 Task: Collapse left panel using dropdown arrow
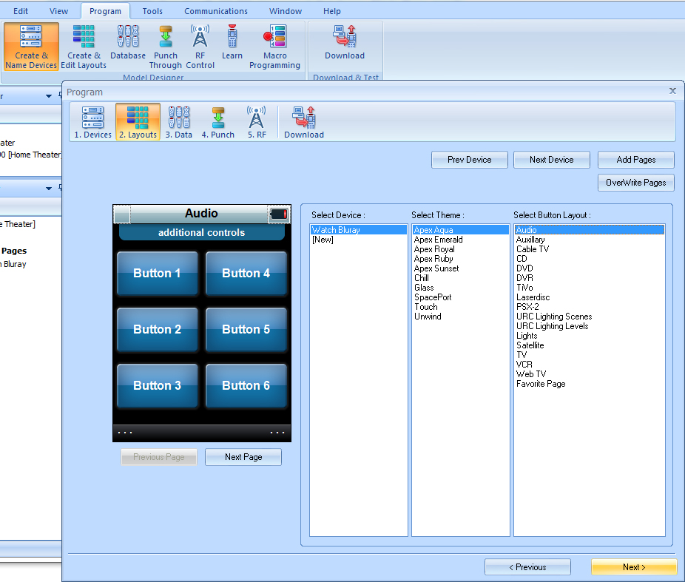[x=49, y=96]
